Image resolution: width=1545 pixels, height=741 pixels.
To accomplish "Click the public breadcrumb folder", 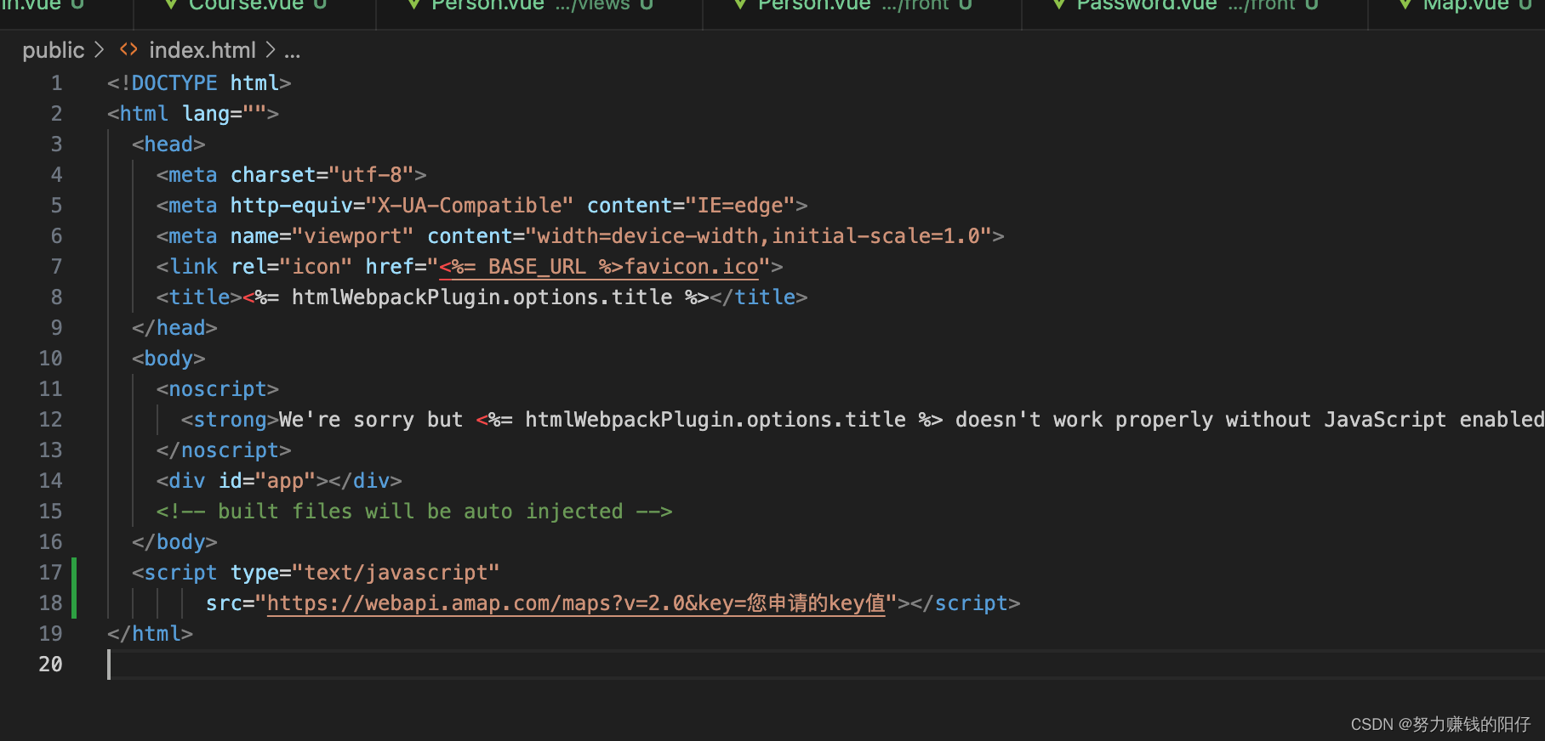I will coord(53,50).
